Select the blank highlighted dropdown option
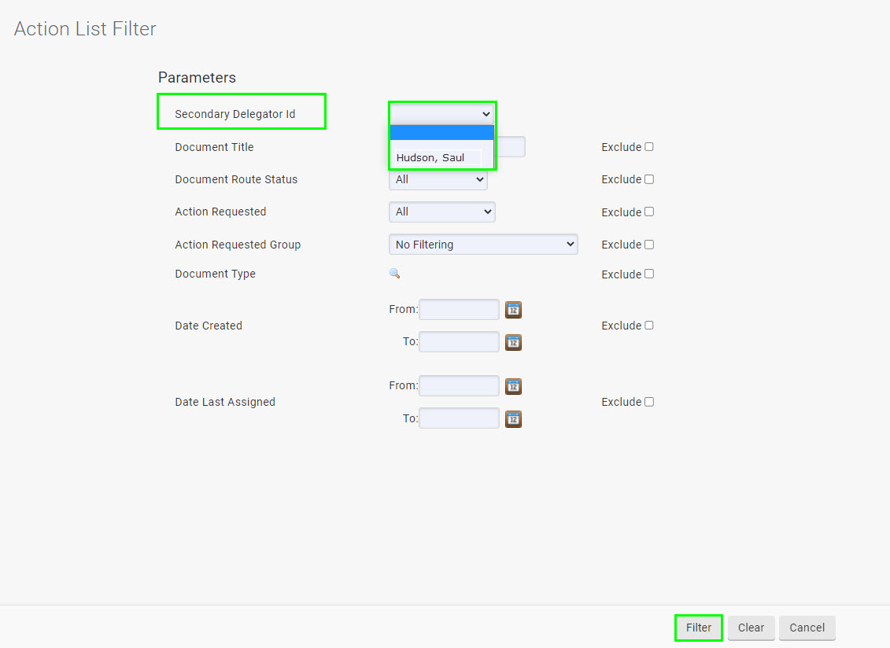 442,133
